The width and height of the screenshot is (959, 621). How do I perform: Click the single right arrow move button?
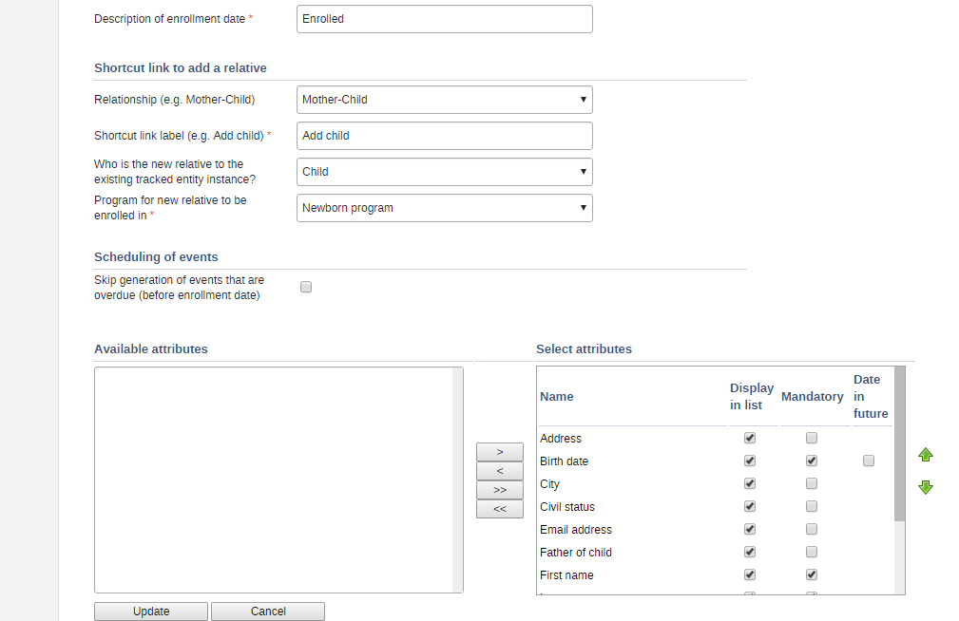(x=500, y=452)
